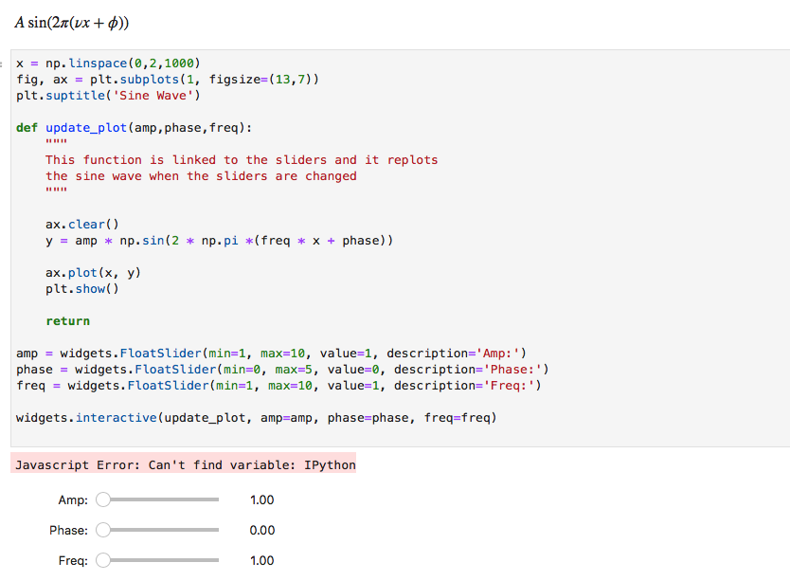Select the sine formula markdown cell

coord(71,21)
